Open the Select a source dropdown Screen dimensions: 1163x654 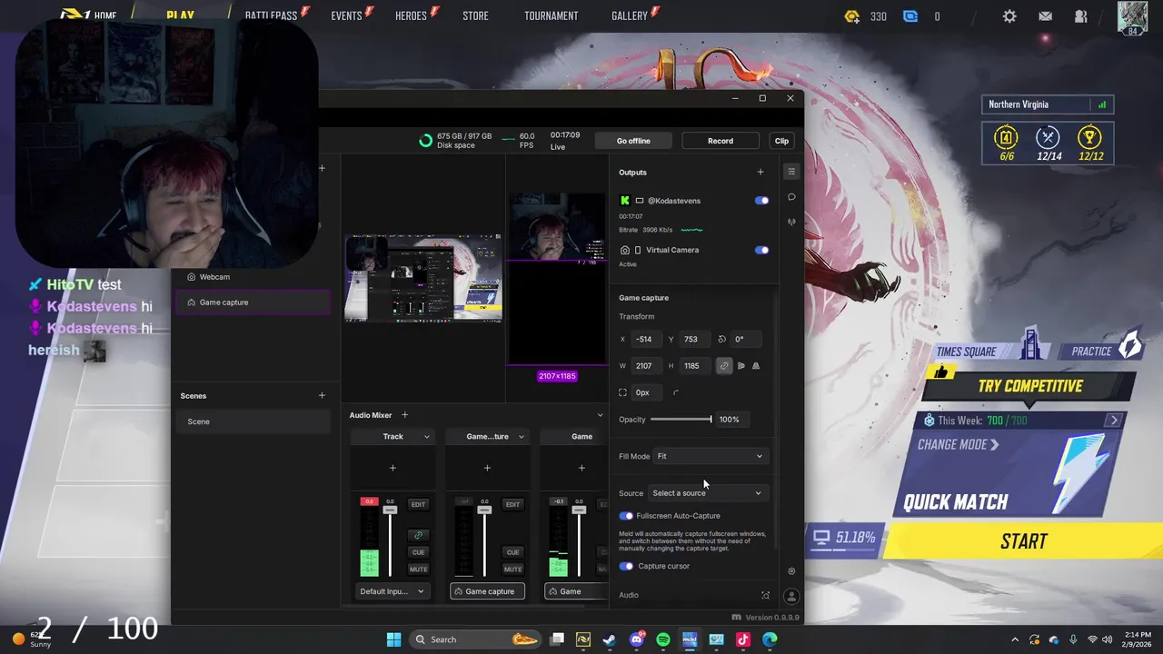tap(707, 493)
